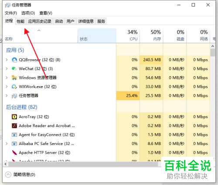Collapse to 简略信息 with the circle arrow
Viewport: 218px width, 185px height.
click(x=8, y=175)
